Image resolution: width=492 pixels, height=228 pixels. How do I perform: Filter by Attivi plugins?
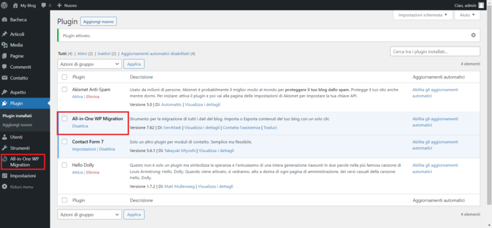pos(82,54)
